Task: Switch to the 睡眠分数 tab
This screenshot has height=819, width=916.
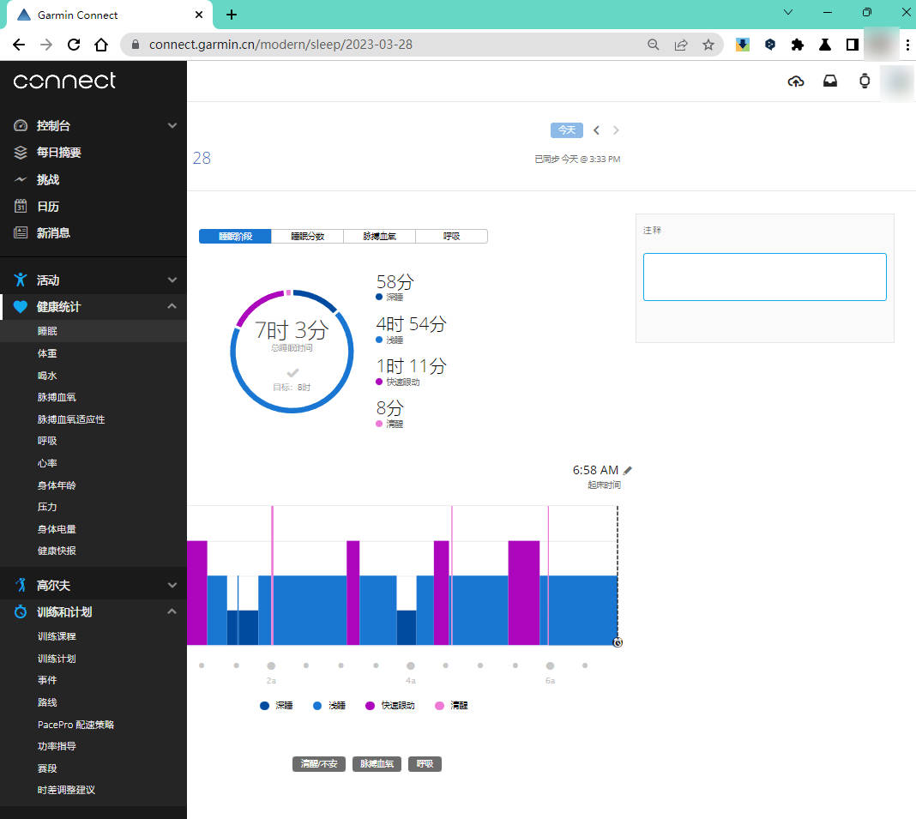Action: point(307,237)
